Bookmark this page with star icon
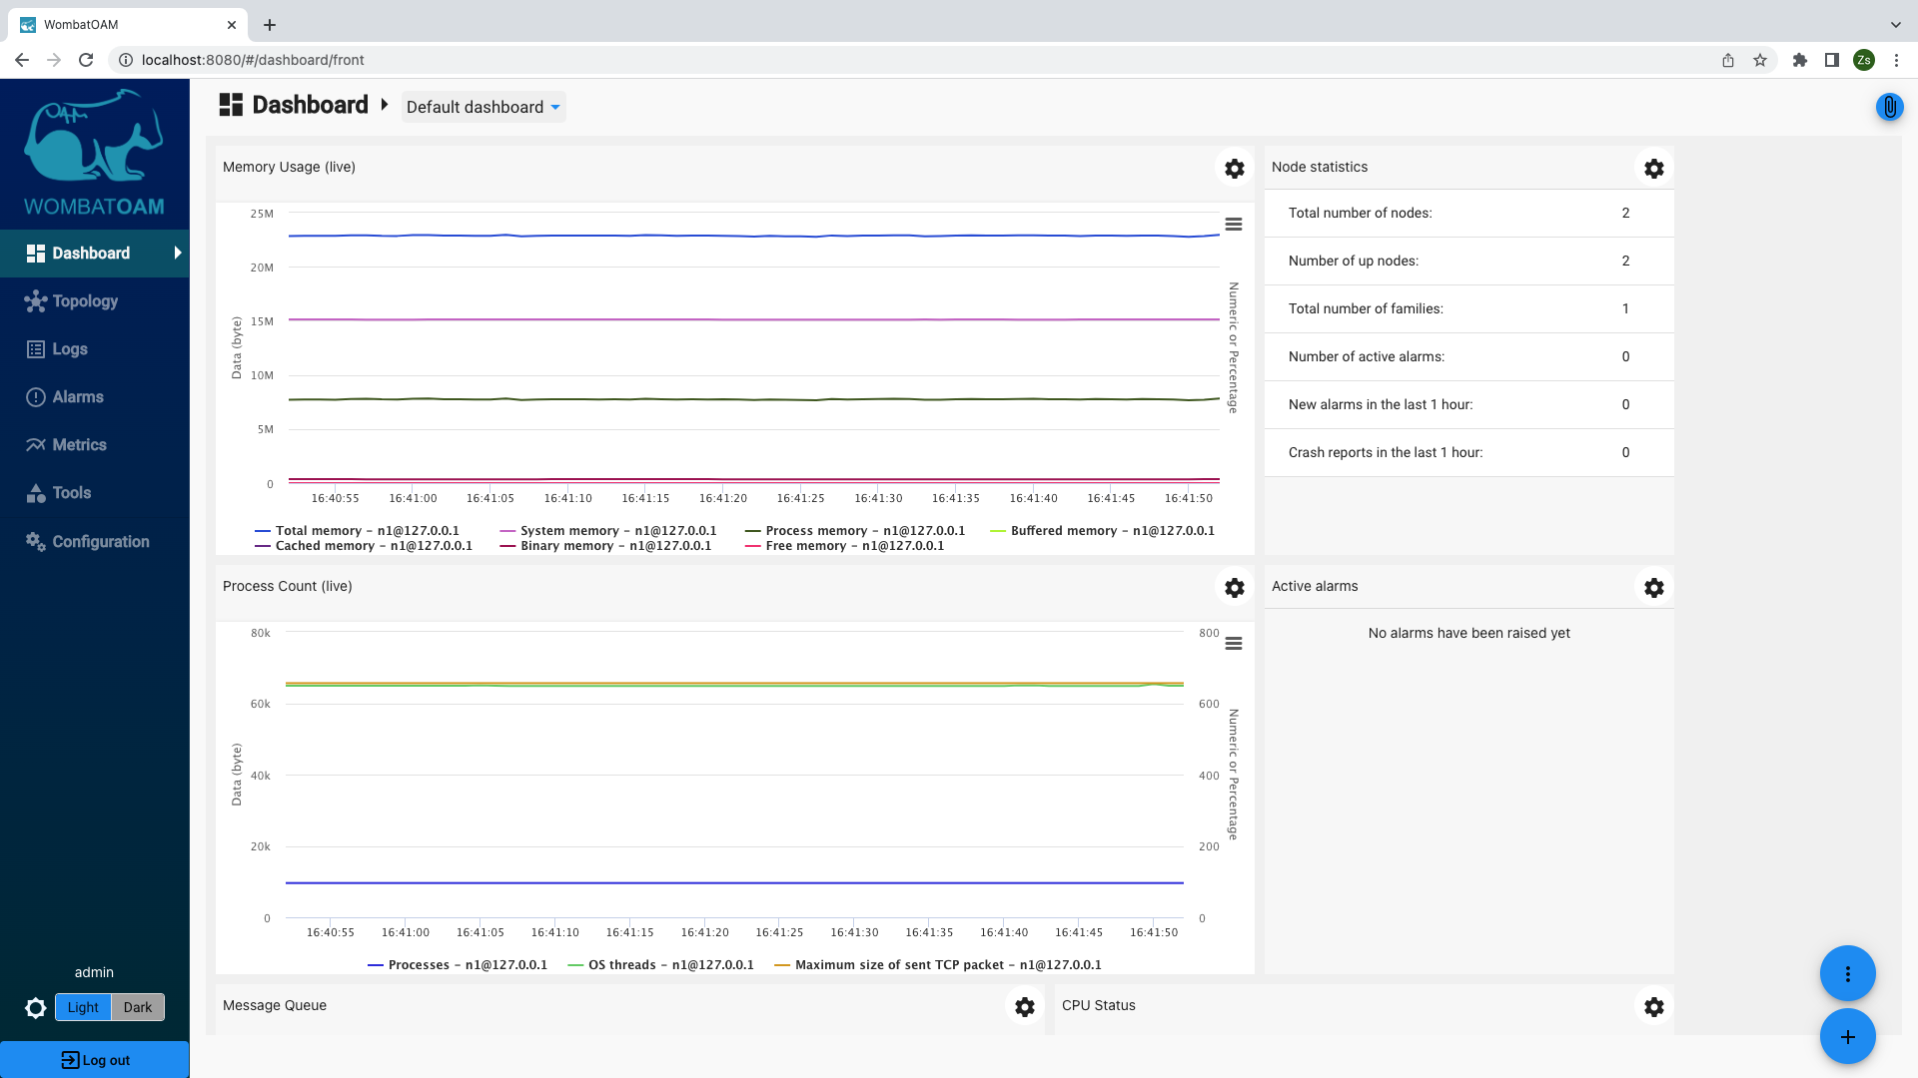The image size is (1918, 1078). pos(1760,60)
